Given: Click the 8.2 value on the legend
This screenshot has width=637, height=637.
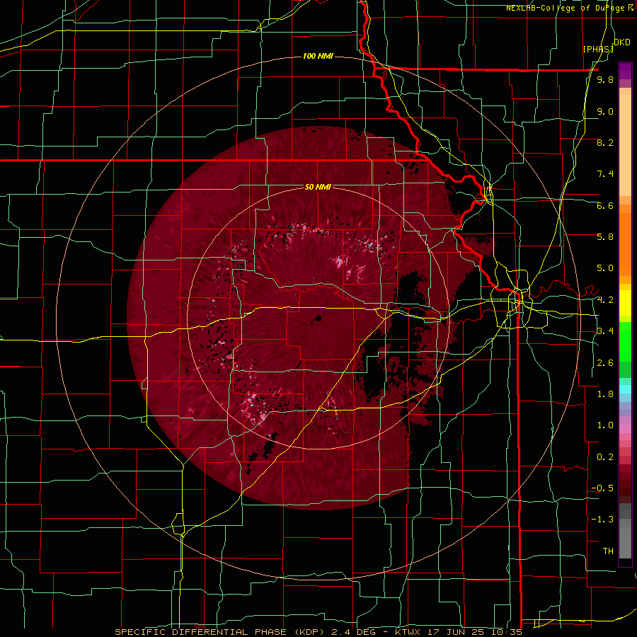Looking at the screenshot, I should click(605, 143).
